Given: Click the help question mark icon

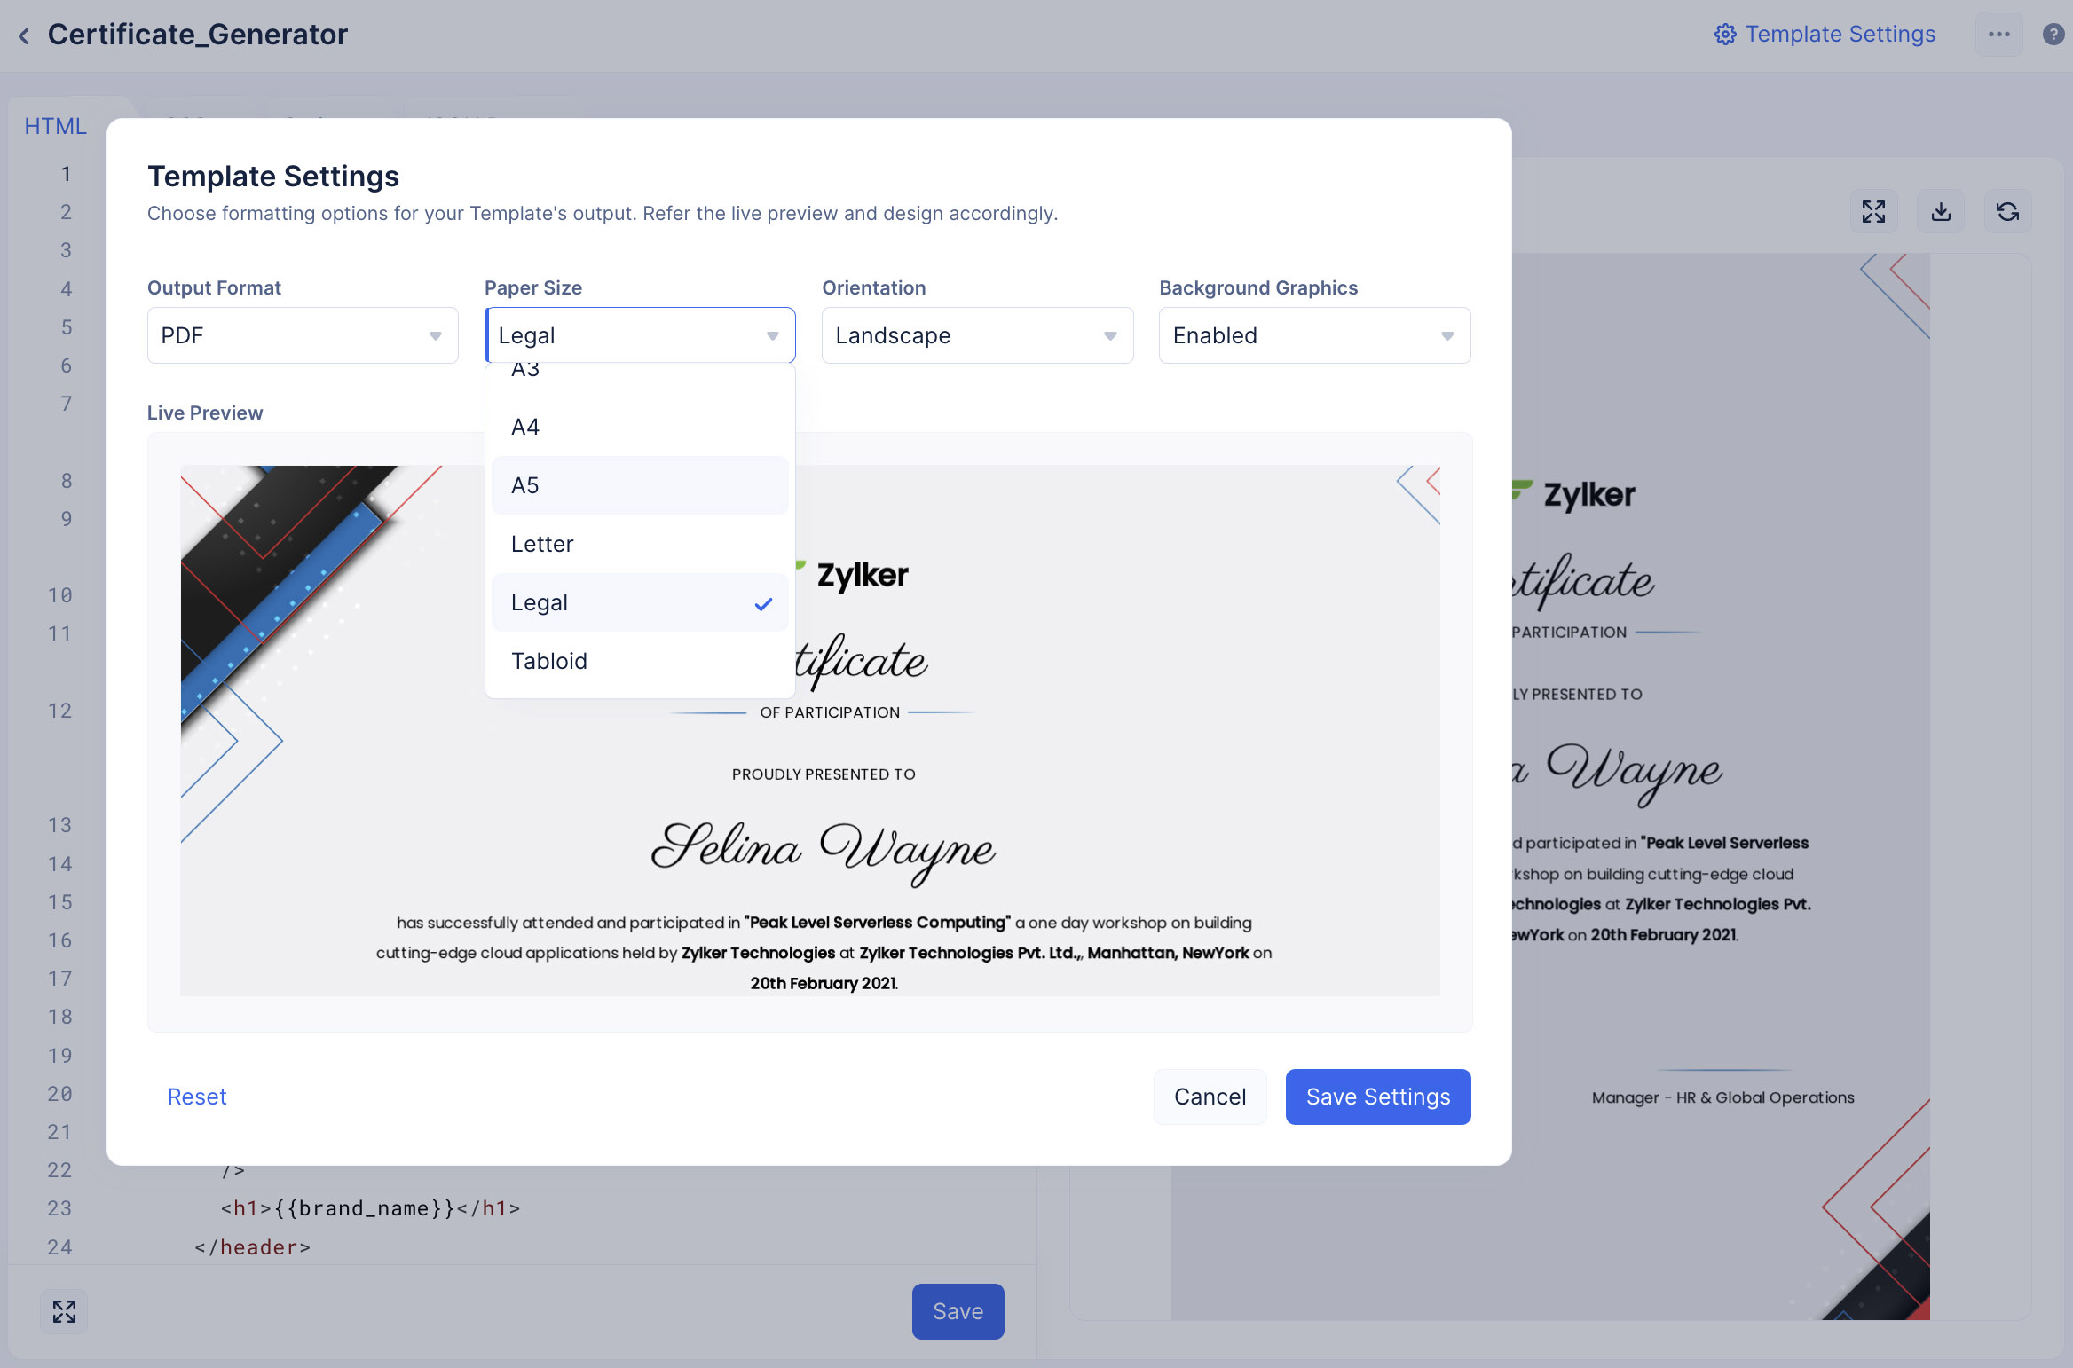Looking at the screenshot, I should [x=2053, y=35].
